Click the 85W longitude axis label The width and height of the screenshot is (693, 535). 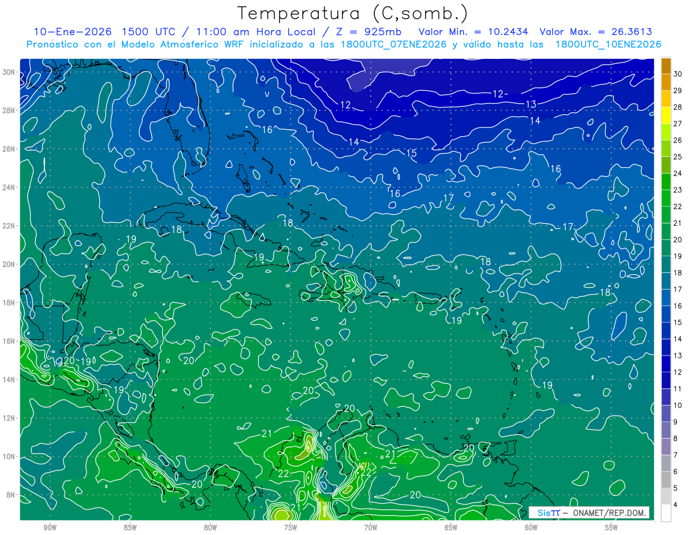[131, 527]
